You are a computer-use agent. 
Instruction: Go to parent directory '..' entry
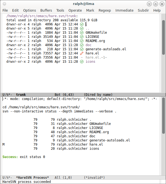click(87, 28)
